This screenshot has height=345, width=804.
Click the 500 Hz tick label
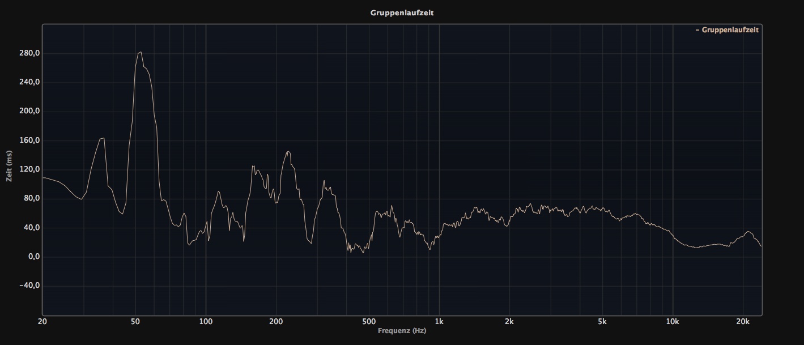click(369, 322)
